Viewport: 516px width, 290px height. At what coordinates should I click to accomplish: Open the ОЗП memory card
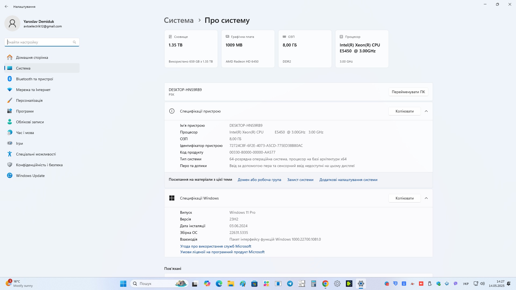(305, 49)
